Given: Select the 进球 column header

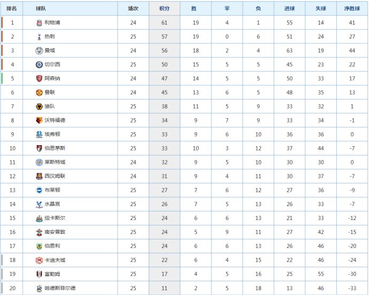Looking at the screenshot, I should click(289, 9).
